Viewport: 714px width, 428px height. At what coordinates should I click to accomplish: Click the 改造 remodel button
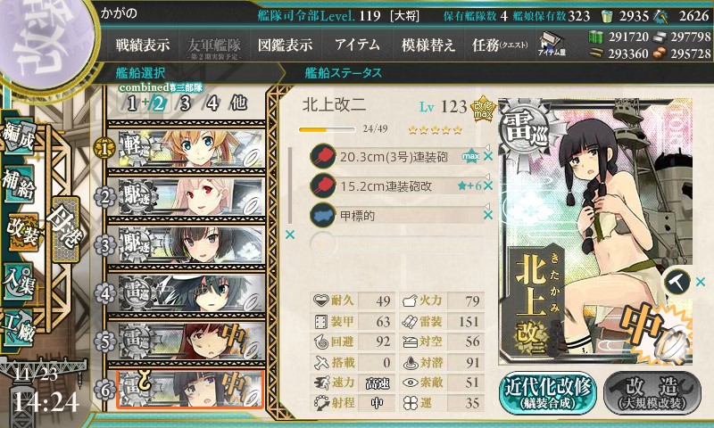coord(652,392)
